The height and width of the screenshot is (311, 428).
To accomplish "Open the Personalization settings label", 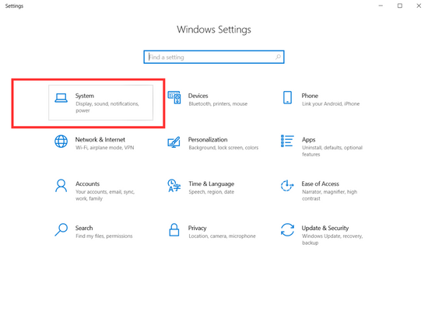I will (208, 139).
